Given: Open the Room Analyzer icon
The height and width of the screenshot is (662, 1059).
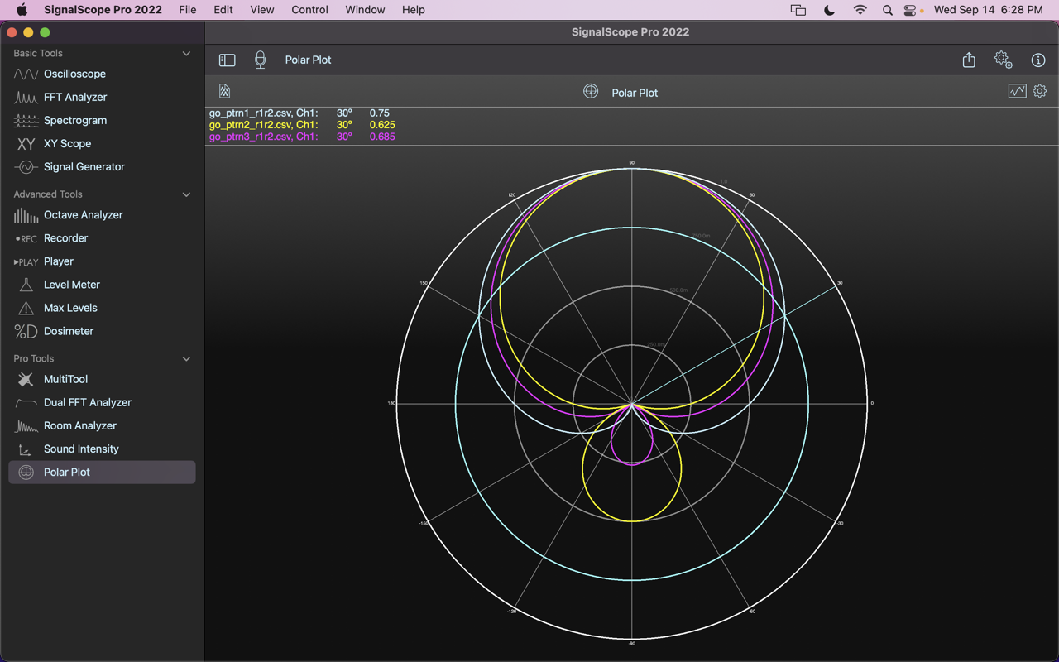Looking at the screenshot, I should pyautogui.click(x=26, y=425).
